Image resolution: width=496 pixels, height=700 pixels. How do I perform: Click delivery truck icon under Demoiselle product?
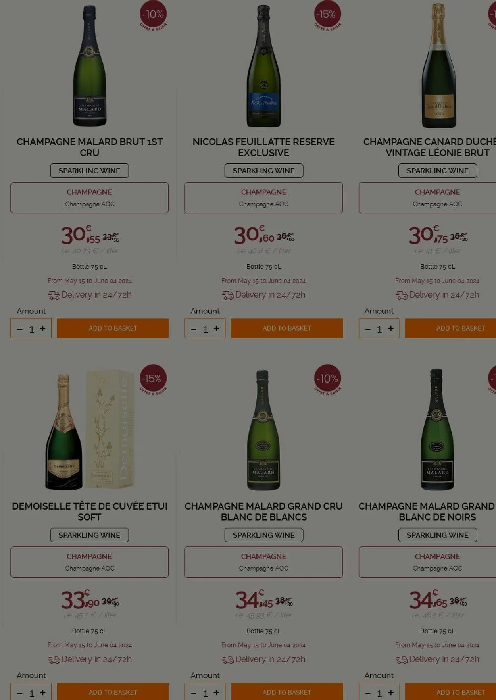click(54, 660)
